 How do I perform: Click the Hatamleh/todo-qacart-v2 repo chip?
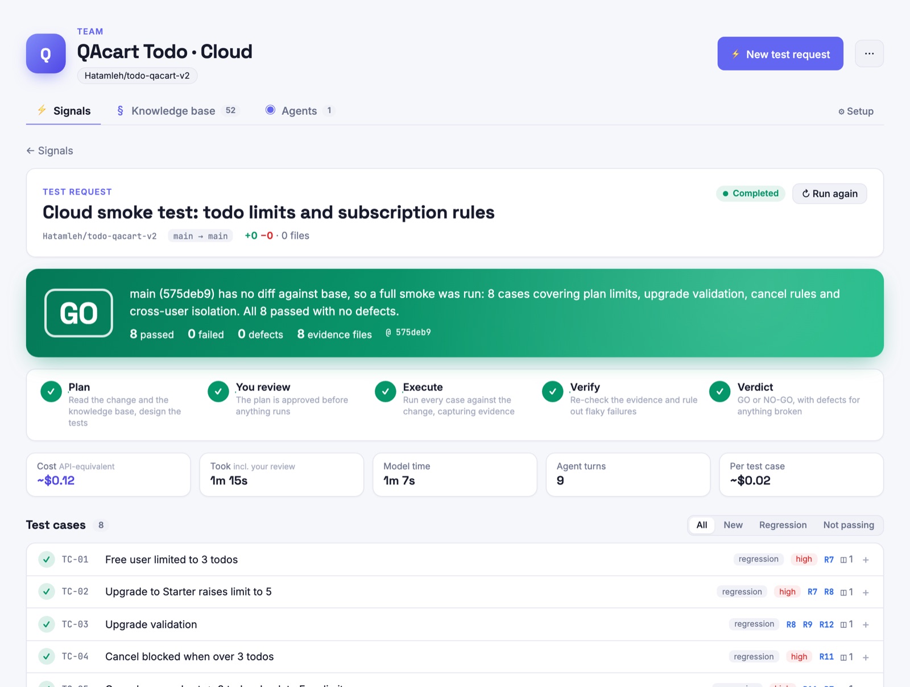point(137,76)
